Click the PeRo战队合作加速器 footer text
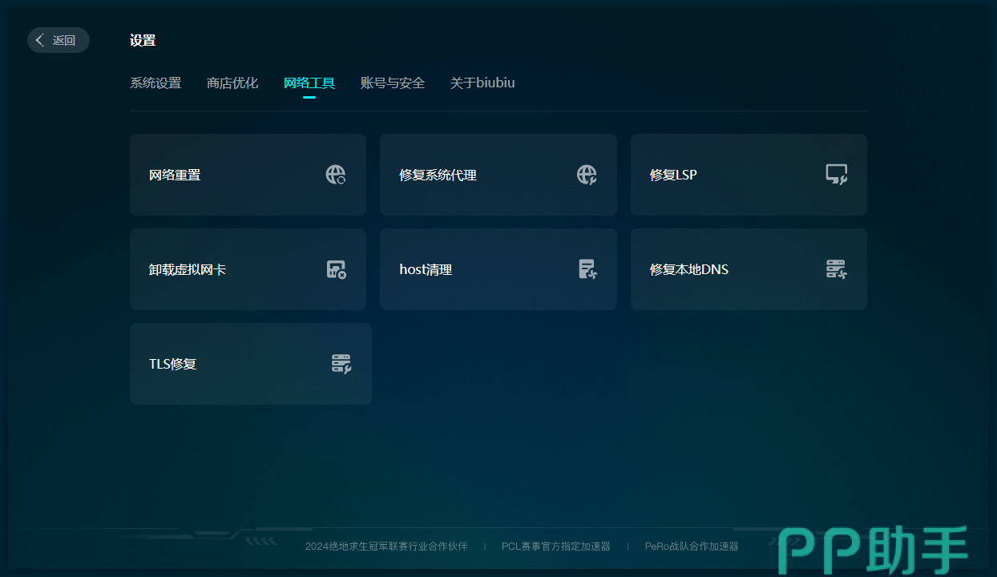Image resolution: width=997 pixels, height=577 pixels. (x=692, y=547)
